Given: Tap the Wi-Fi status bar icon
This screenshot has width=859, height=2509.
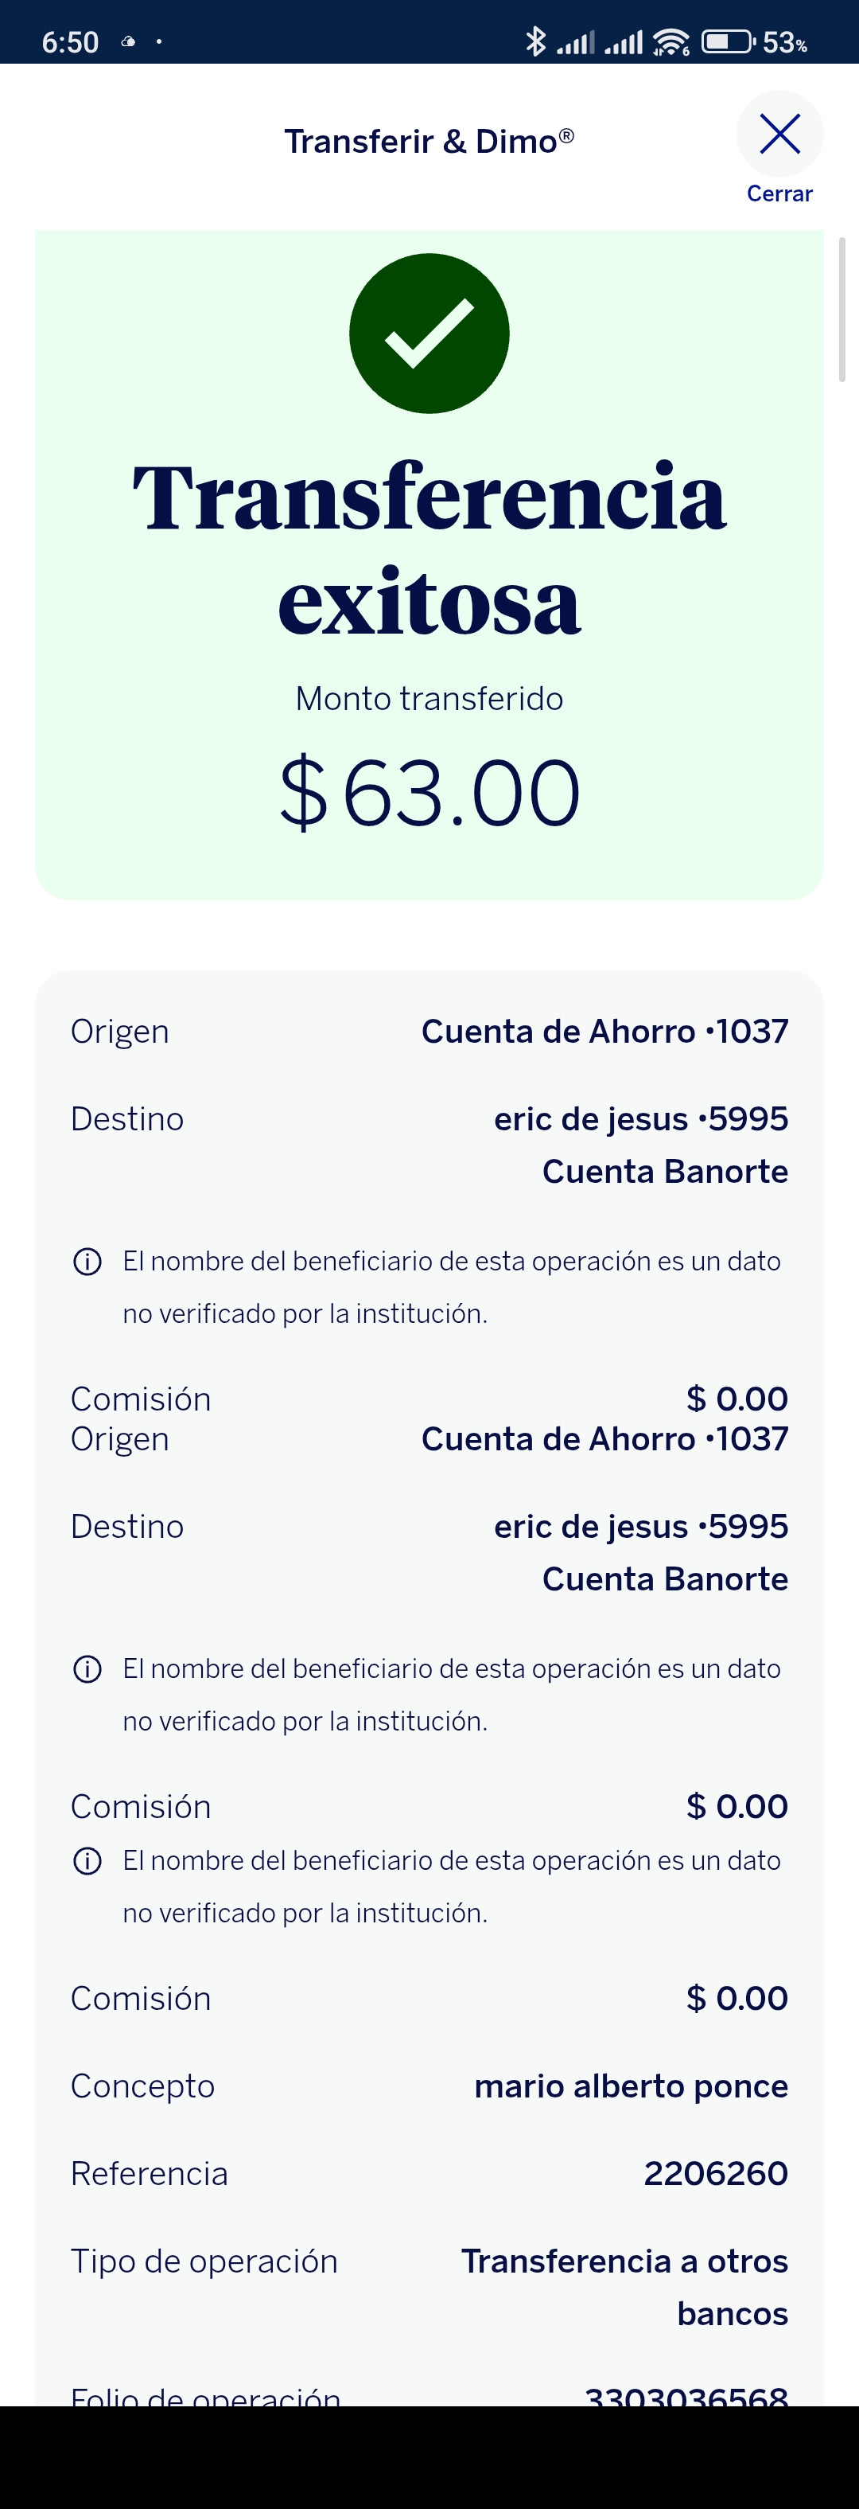Looking at the screenshot, I should [671, 42].
